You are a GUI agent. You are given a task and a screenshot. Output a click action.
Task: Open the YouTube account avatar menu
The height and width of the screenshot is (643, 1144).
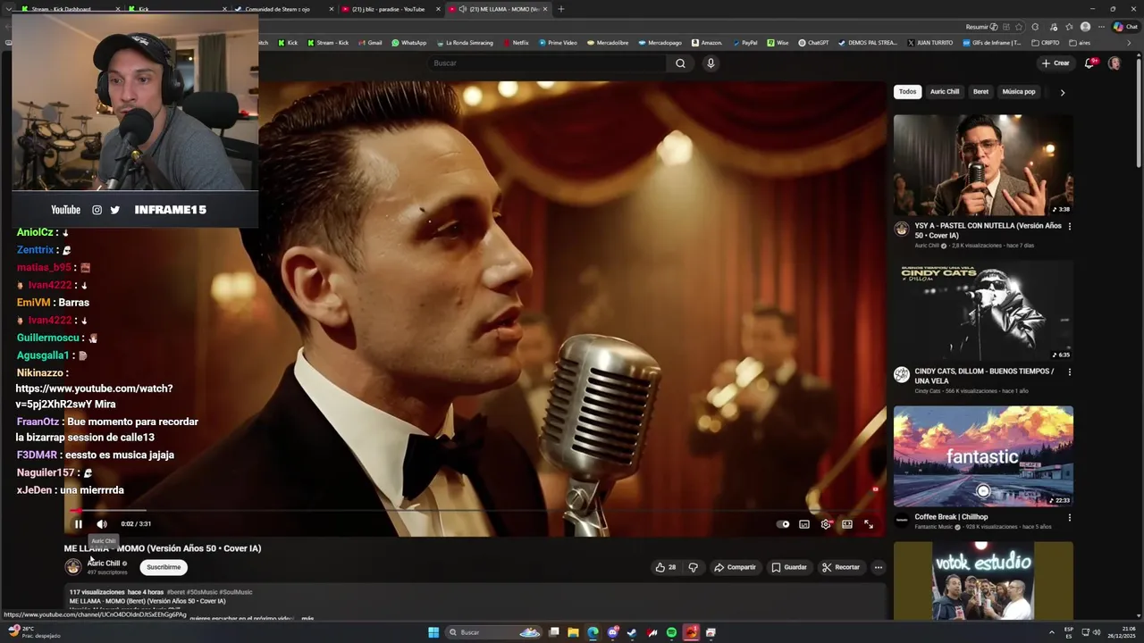pyautogui.click(x=1115, y=63)
